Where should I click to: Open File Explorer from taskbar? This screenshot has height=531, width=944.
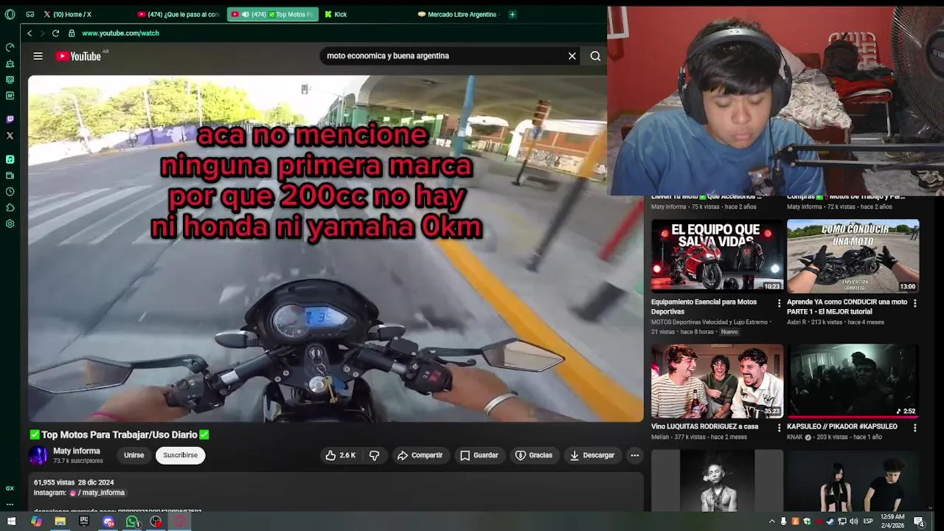(60, 521)
